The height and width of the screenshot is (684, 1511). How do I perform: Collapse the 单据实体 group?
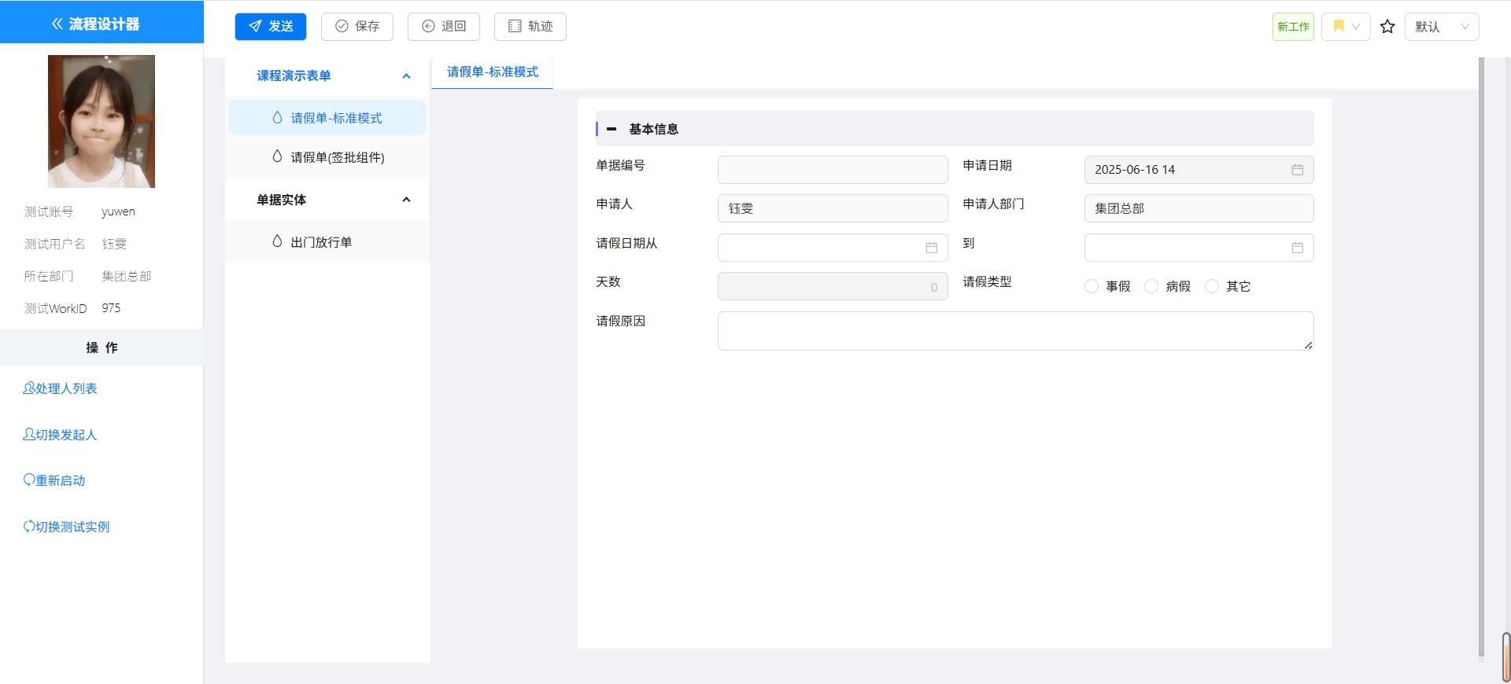coord(406,200)
